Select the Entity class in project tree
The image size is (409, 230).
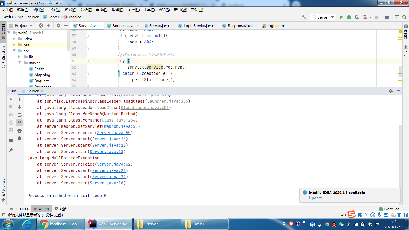click(x=39, y=69)
